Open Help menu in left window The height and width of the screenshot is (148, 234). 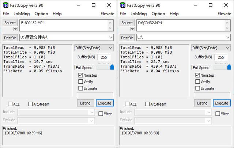(57, 14)
